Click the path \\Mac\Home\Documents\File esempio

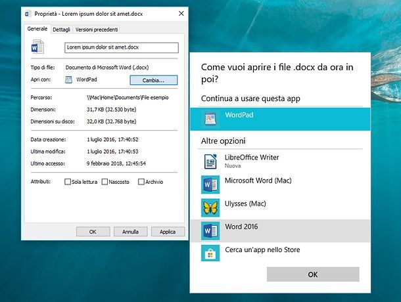(128, 98)
